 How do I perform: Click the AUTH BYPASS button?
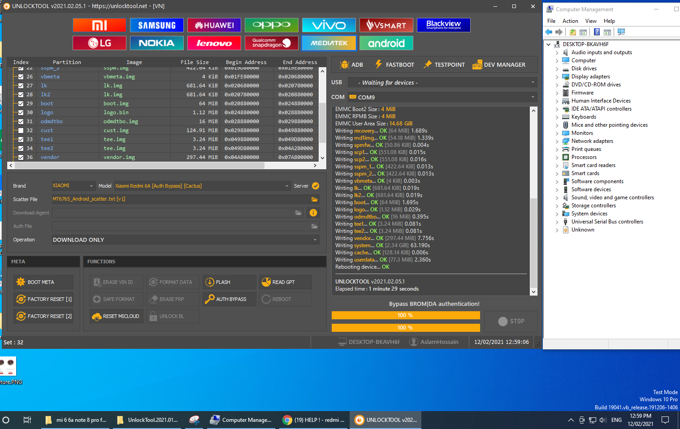pyautogui.click(x=230, y=299)
